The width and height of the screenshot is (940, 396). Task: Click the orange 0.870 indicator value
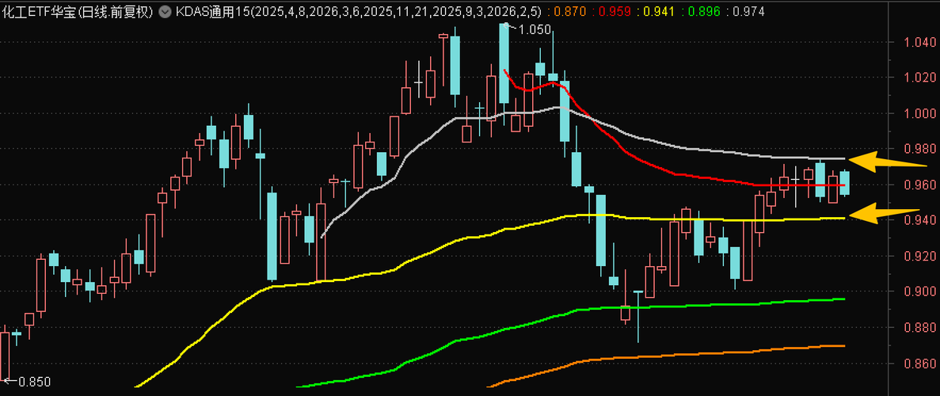[x=569, y=11]
